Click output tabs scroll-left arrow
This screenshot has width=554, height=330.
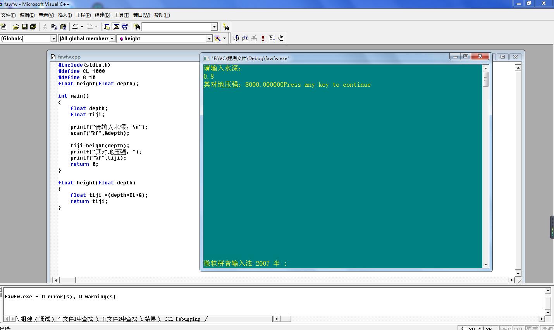tap(7, 319)
